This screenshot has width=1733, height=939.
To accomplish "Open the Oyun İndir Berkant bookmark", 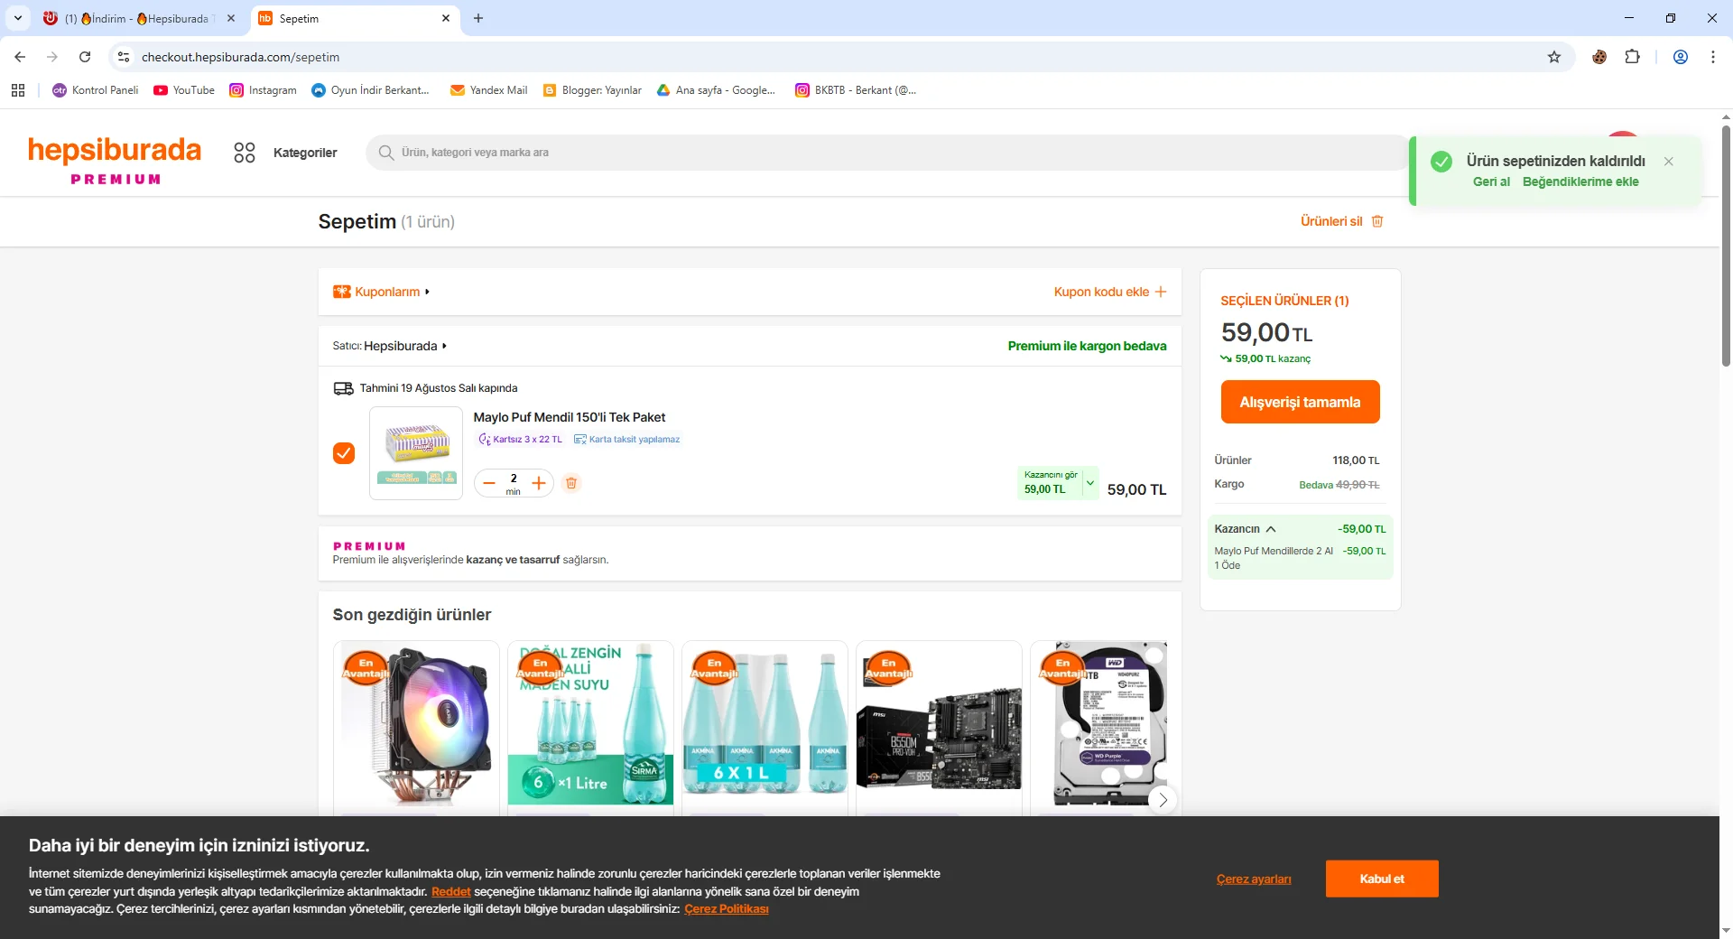I will click(370, 90).
